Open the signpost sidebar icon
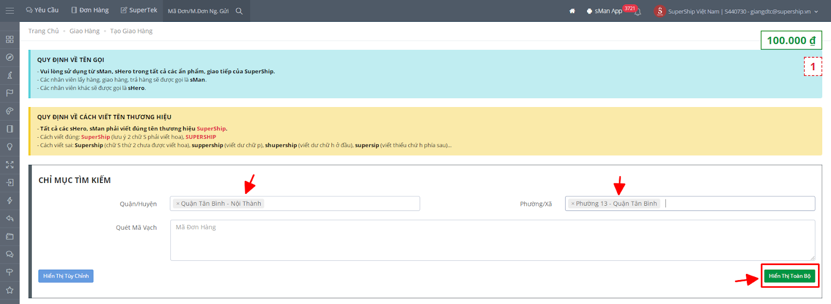831x304 pixels. click(9, 272)
